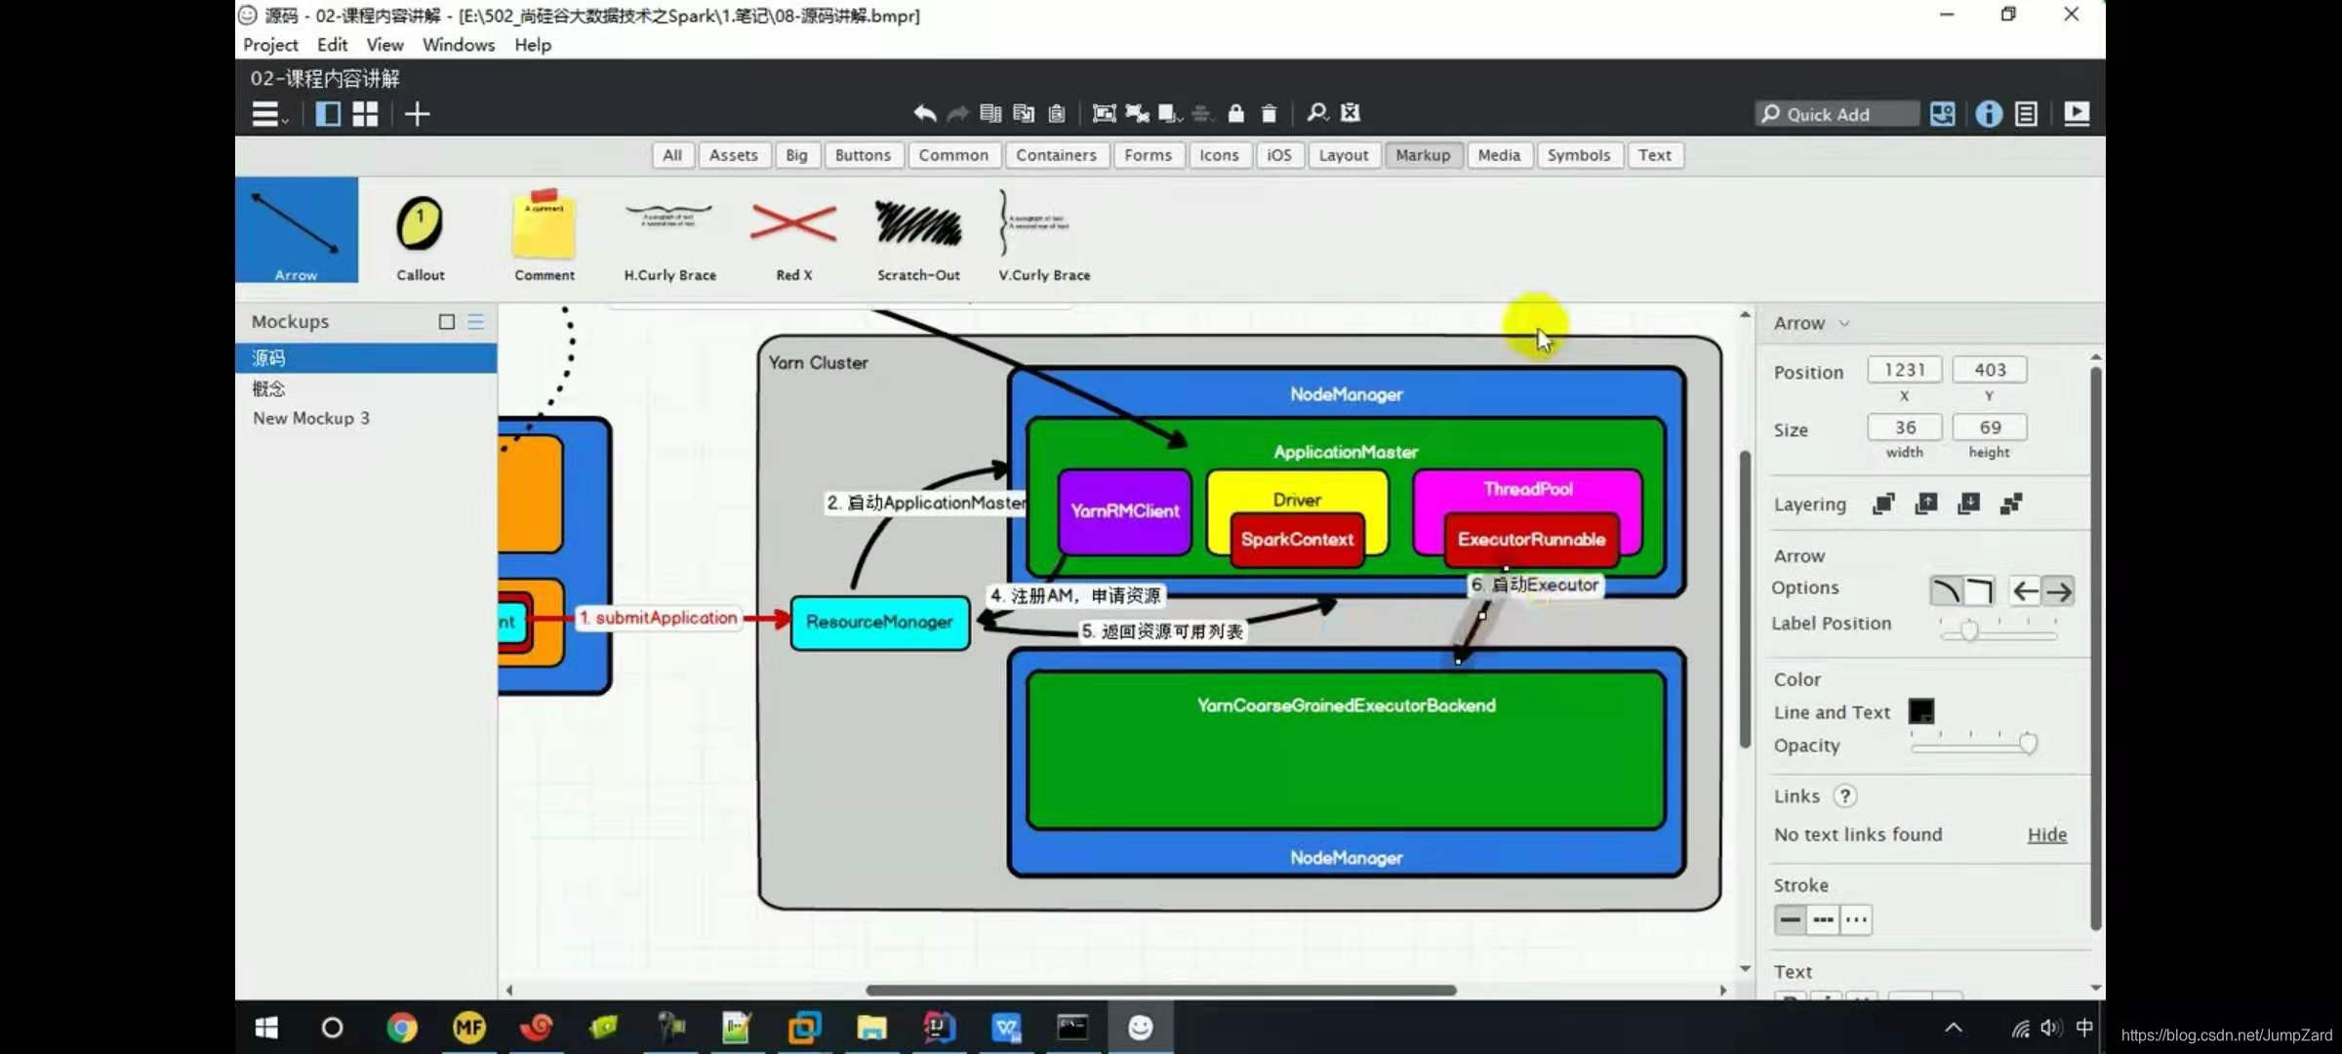Select the Comment sticky note control
Screen dimensions: 2342x1054
pyautogui.click(x=545, y=234)
